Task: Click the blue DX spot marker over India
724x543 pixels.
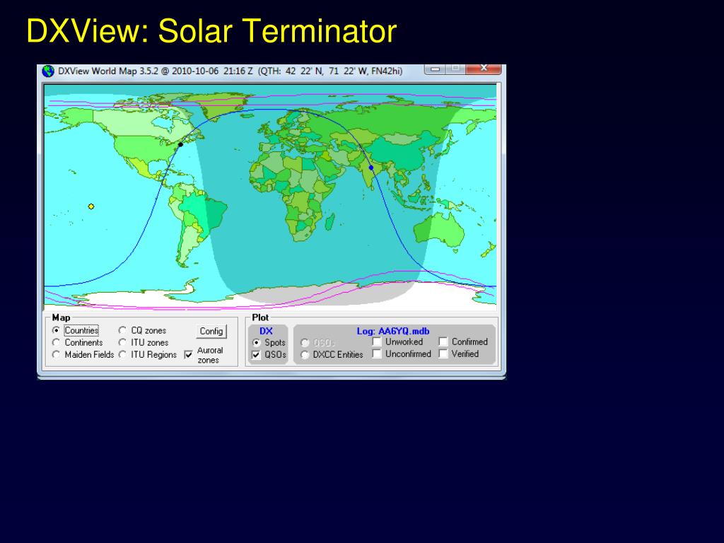Action: pyautogui.click(x=370, y=168)
